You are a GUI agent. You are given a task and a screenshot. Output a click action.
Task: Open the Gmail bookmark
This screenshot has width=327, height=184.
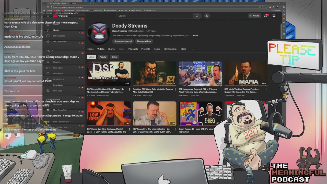(x=50, y=10)
